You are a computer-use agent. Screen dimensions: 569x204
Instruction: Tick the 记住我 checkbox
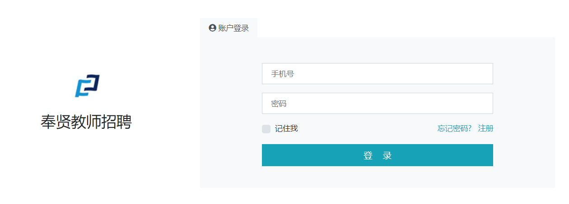point(266,129)
